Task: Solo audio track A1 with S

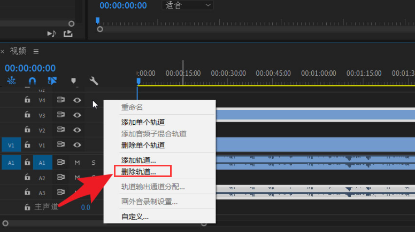Action: (x=94, y=162)
